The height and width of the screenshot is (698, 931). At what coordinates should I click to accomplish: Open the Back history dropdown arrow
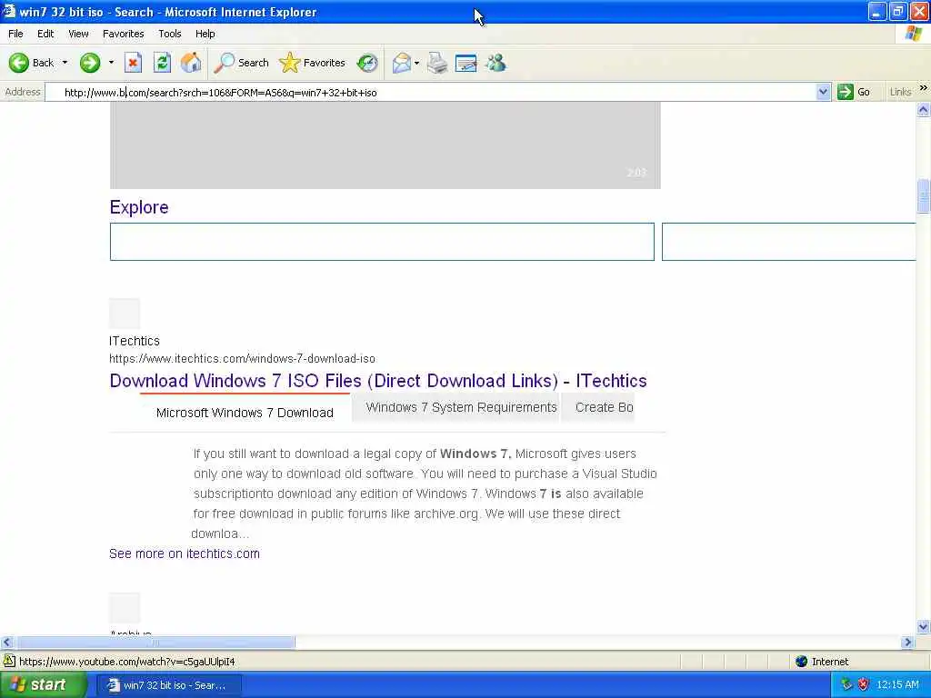(65, 63)
